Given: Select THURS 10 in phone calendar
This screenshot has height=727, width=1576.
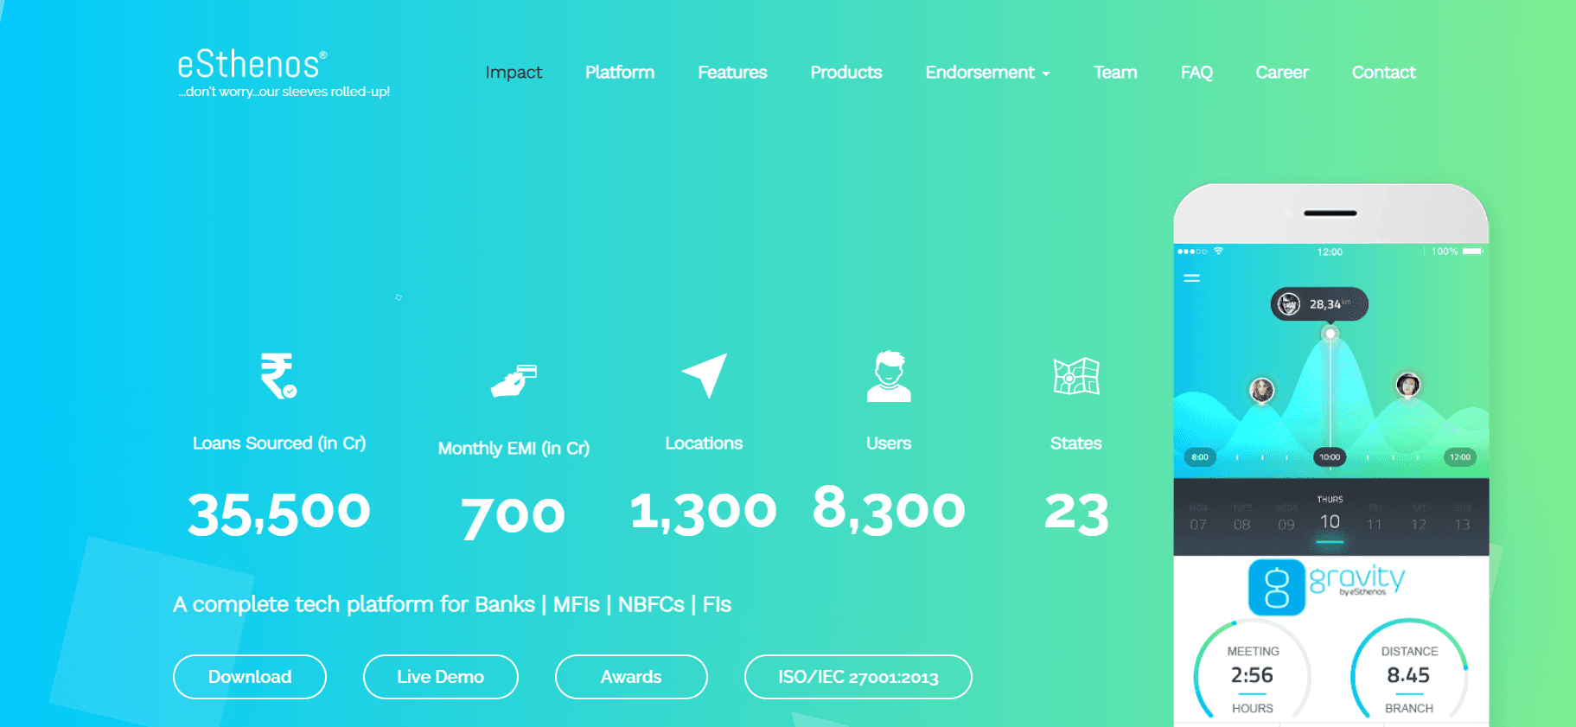Looking at the screenshot, I should [x=1330, y=515].
